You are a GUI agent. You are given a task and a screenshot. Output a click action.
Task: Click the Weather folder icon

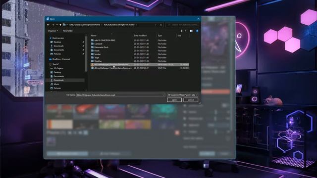click(92, 61)
